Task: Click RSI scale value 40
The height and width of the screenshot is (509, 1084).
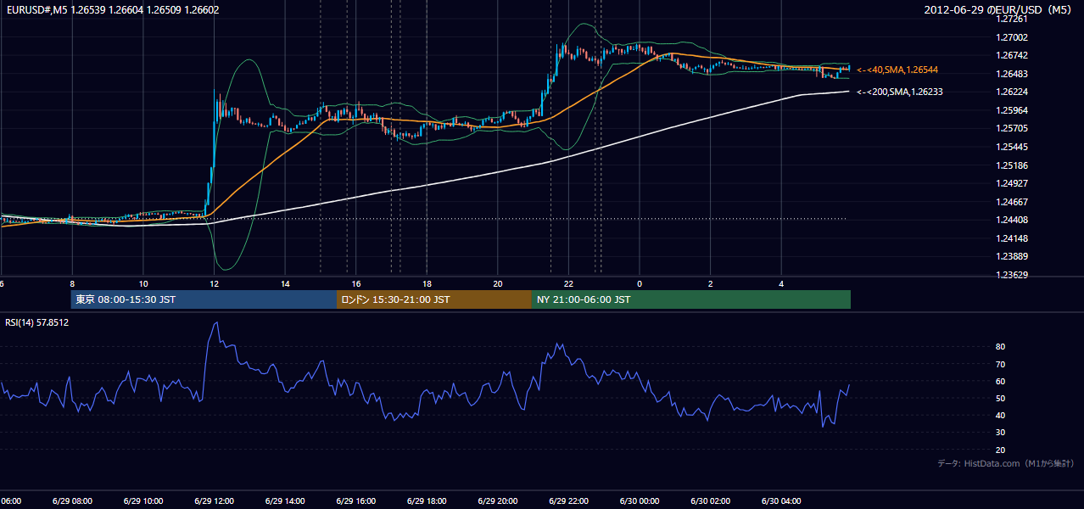Action: [1001, 415]
